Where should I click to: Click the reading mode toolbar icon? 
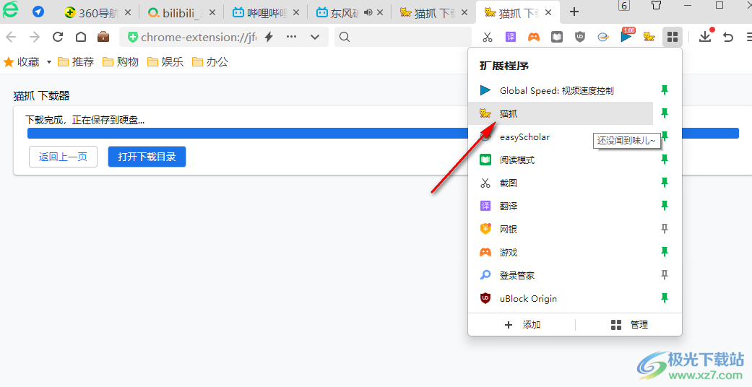[x=557, y=37]
